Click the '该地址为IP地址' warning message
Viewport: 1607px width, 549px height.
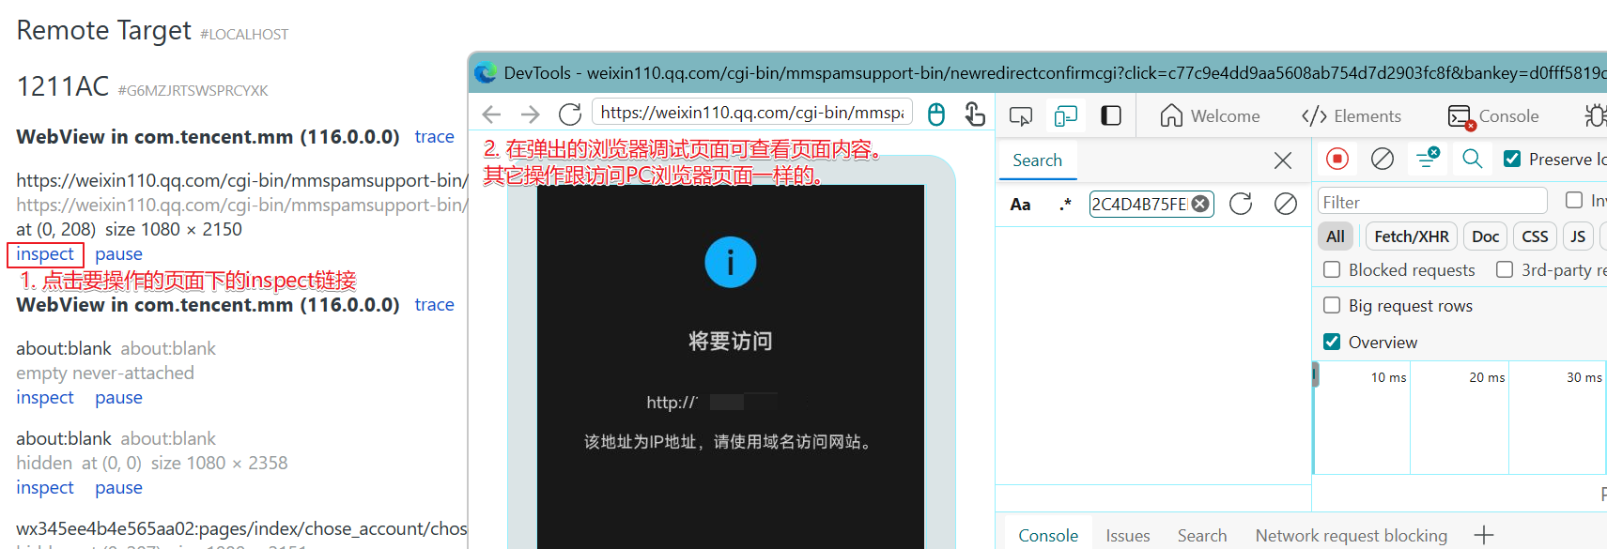click(730, 442)
